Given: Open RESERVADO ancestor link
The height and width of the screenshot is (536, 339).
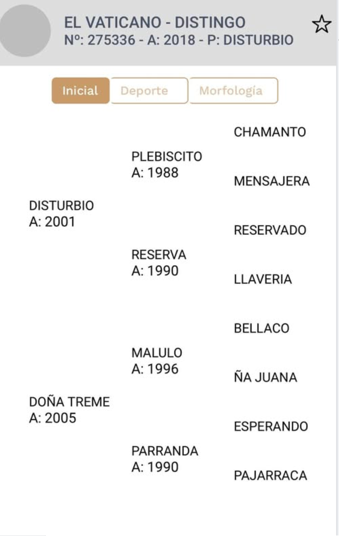Looking at the screenshot, I should pos(270,230).
